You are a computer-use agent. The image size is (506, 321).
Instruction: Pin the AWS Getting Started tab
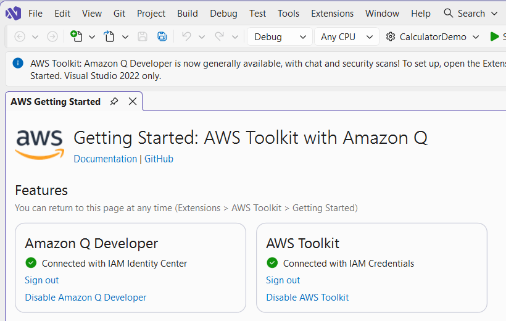click(114, 102)
